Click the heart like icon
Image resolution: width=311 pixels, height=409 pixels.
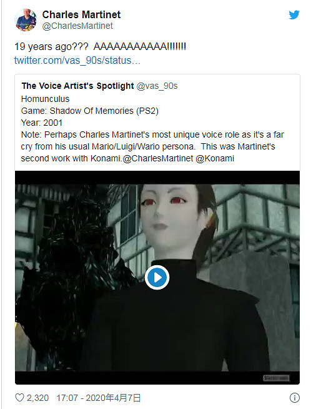tap(19, 398)
